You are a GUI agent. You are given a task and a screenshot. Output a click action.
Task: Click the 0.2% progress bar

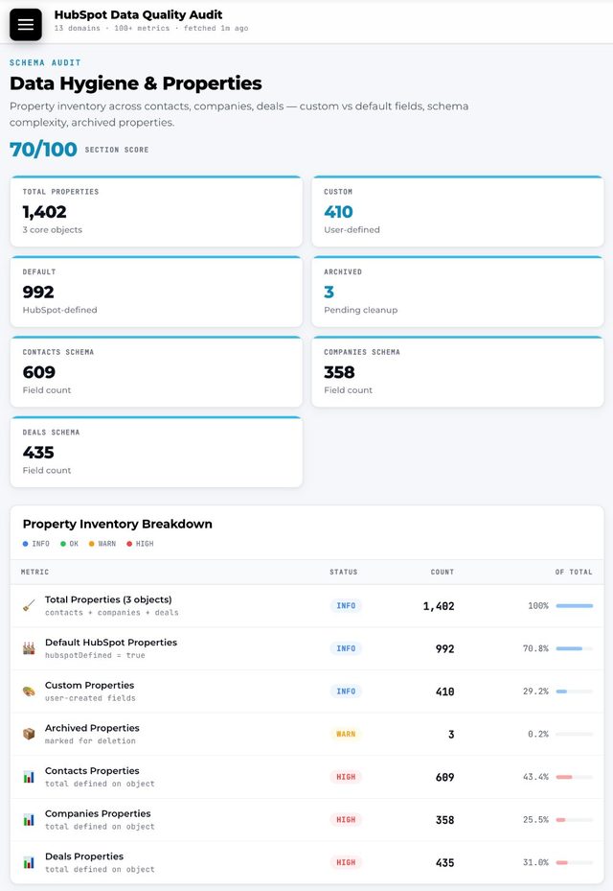coord(575,734)
